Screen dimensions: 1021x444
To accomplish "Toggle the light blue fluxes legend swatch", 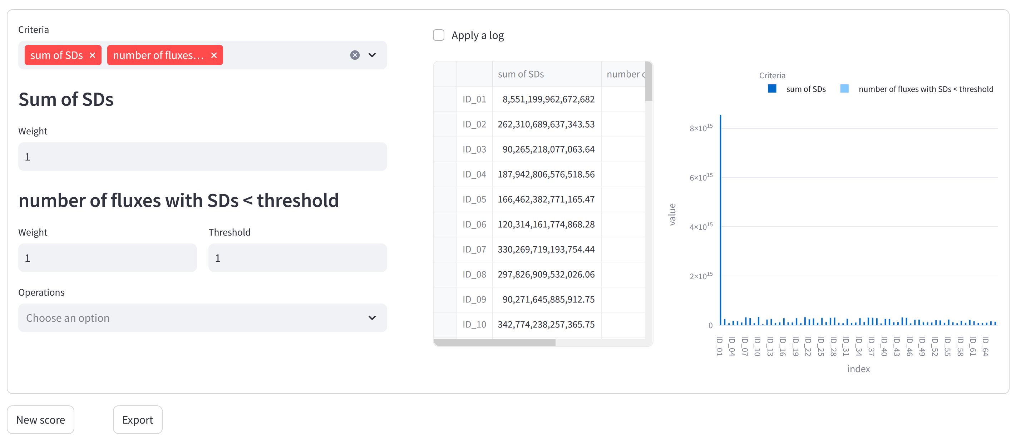I will (x=844, y=89).
